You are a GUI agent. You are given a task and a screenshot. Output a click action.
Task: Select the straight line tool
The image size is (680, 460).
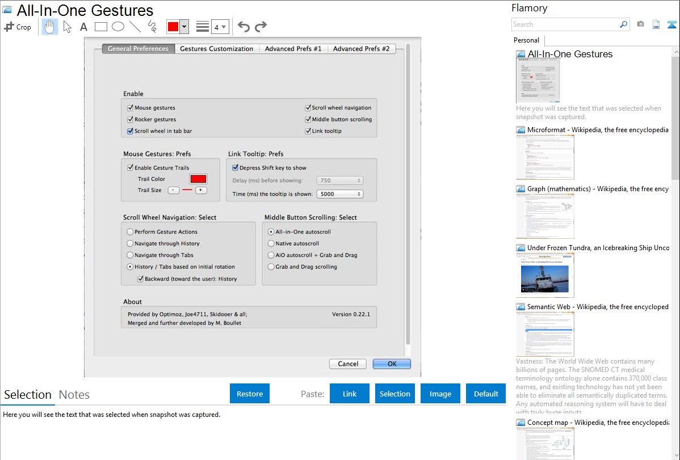[x=135, y=27]
